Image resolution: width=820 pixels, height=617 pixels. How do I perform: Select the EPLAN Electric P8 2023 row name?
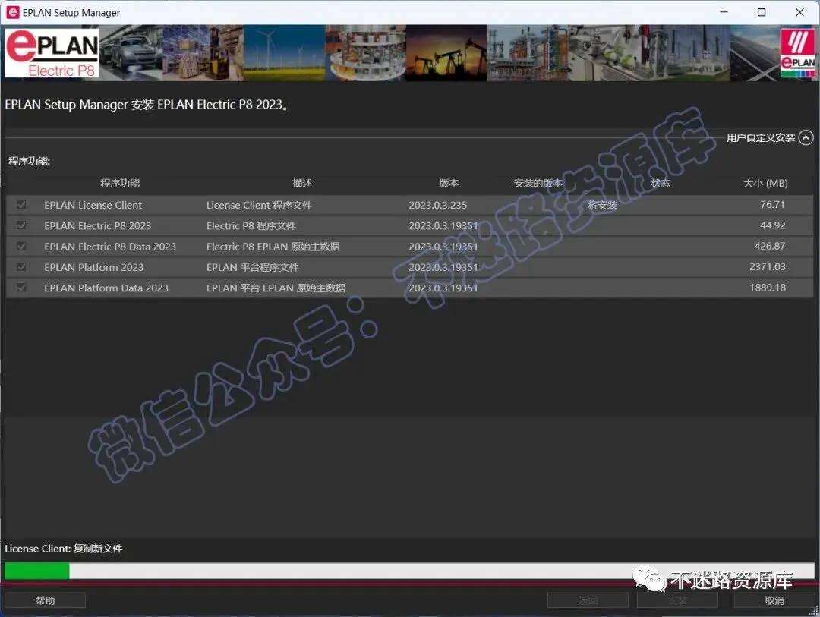click(98, 226)
